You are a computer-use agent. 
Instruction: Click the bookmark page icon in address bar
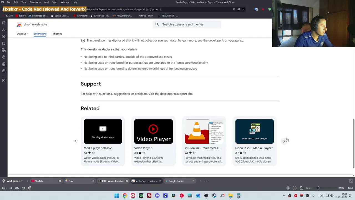click(x=244, y=9)
